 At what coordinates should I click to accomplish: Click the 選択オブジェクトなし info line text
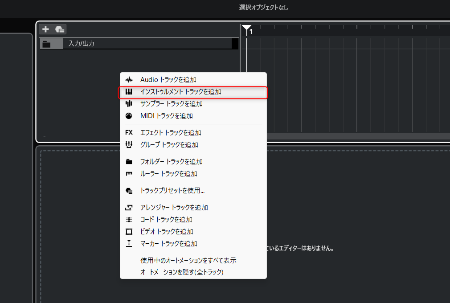(263, 8)
